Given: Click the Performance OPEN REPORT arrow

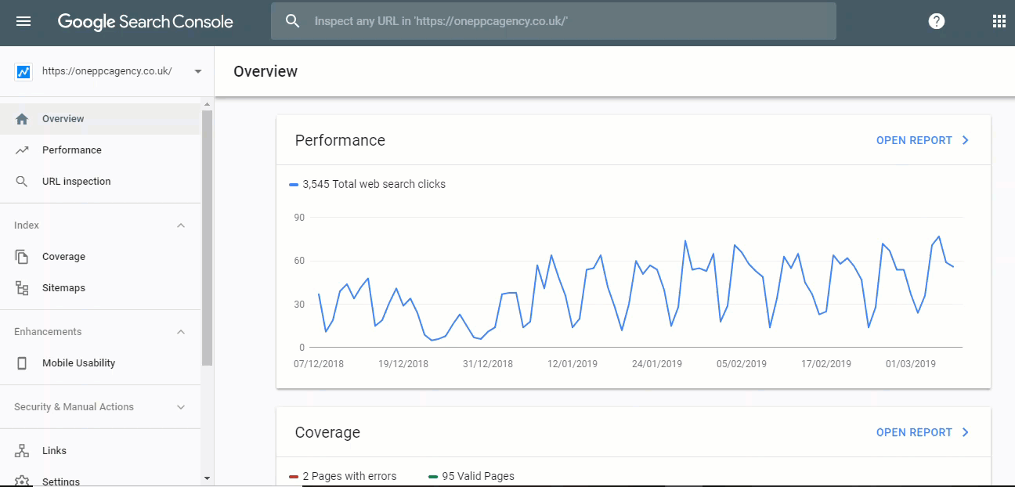Looking at the screenshot, I should [x=965, y=140].
